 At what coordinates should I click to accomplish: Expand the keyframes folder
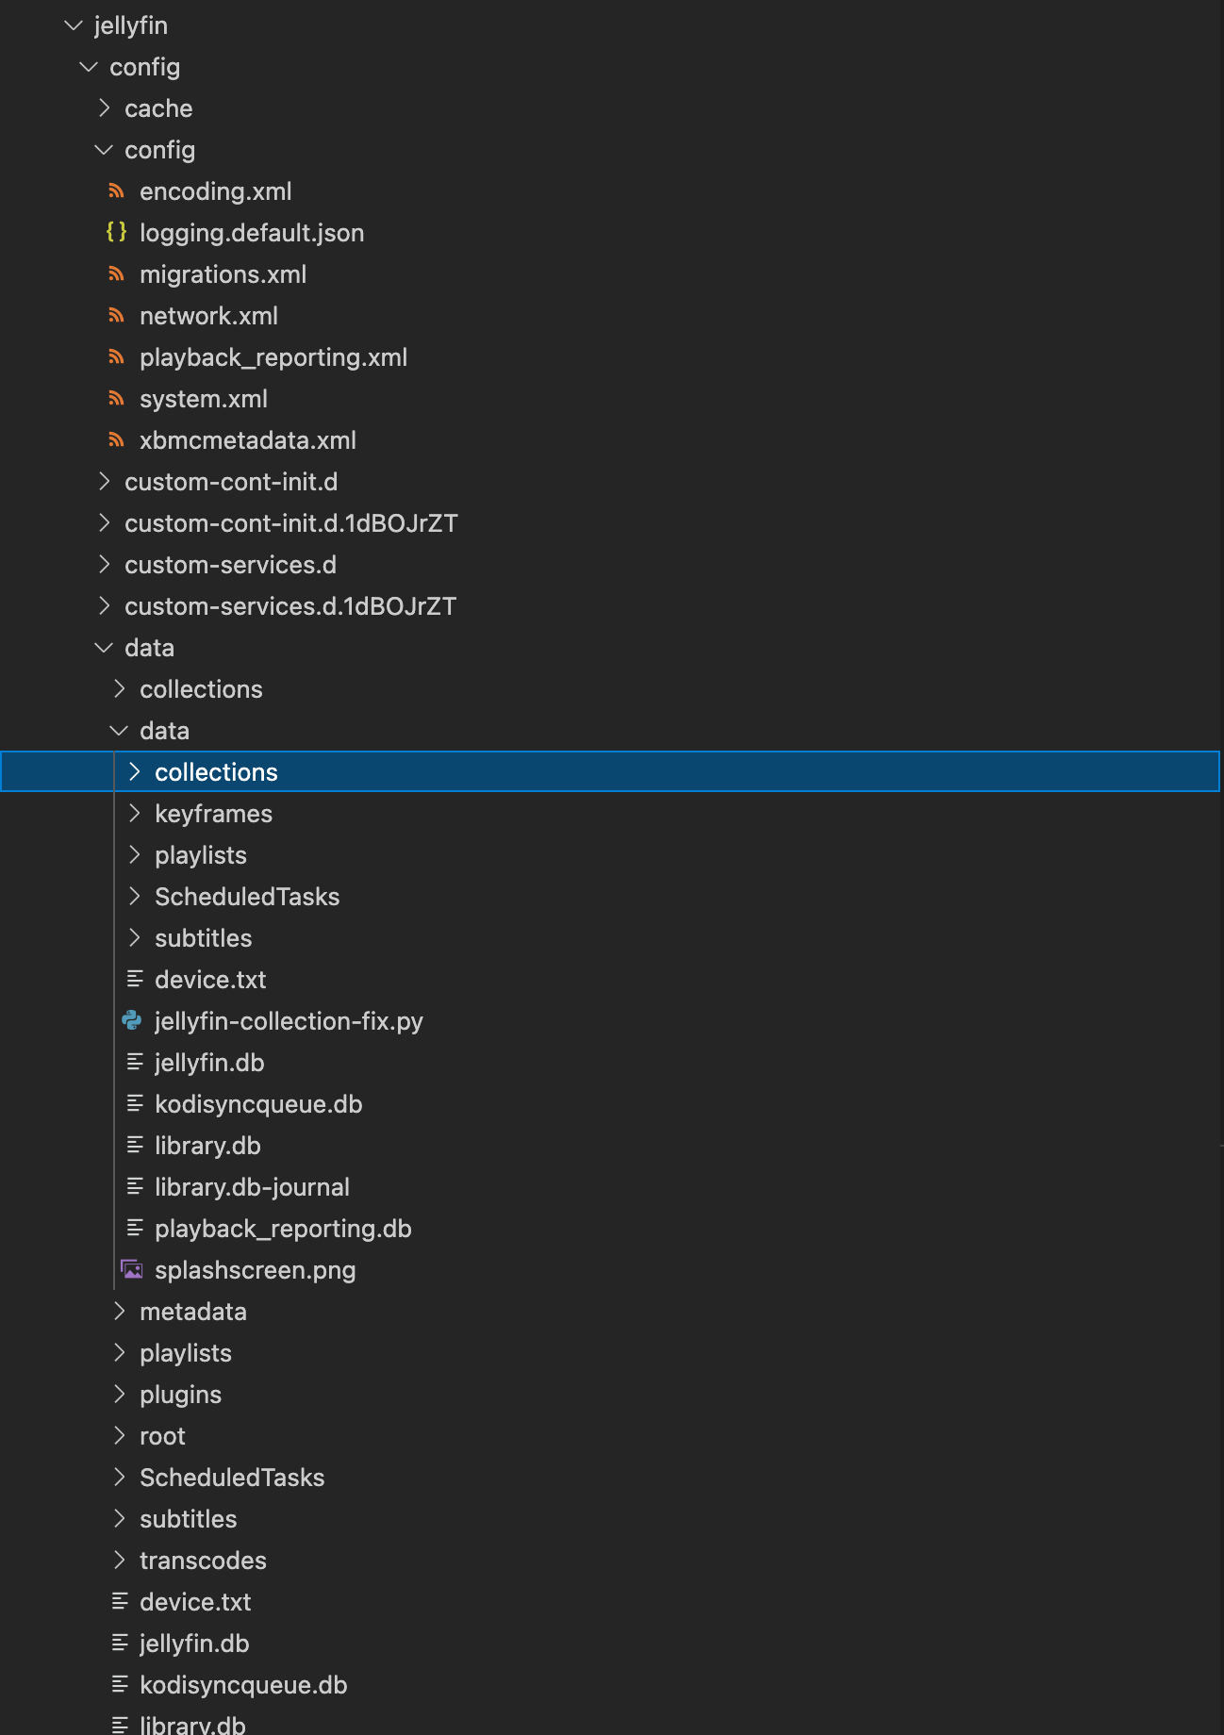[135, 813]
